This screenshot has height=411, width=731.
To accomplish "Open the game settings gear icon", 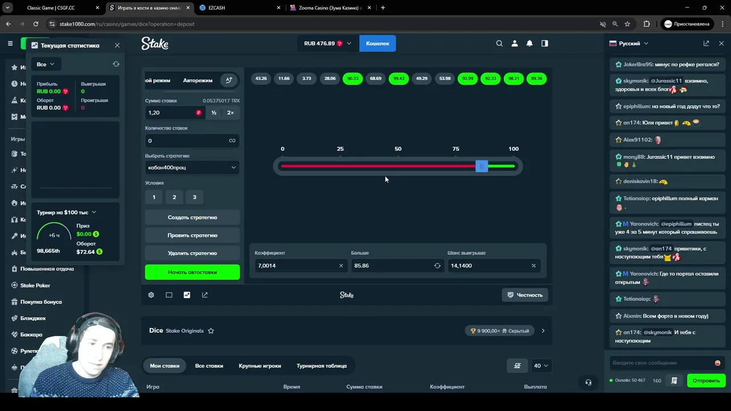I will 151,295.
